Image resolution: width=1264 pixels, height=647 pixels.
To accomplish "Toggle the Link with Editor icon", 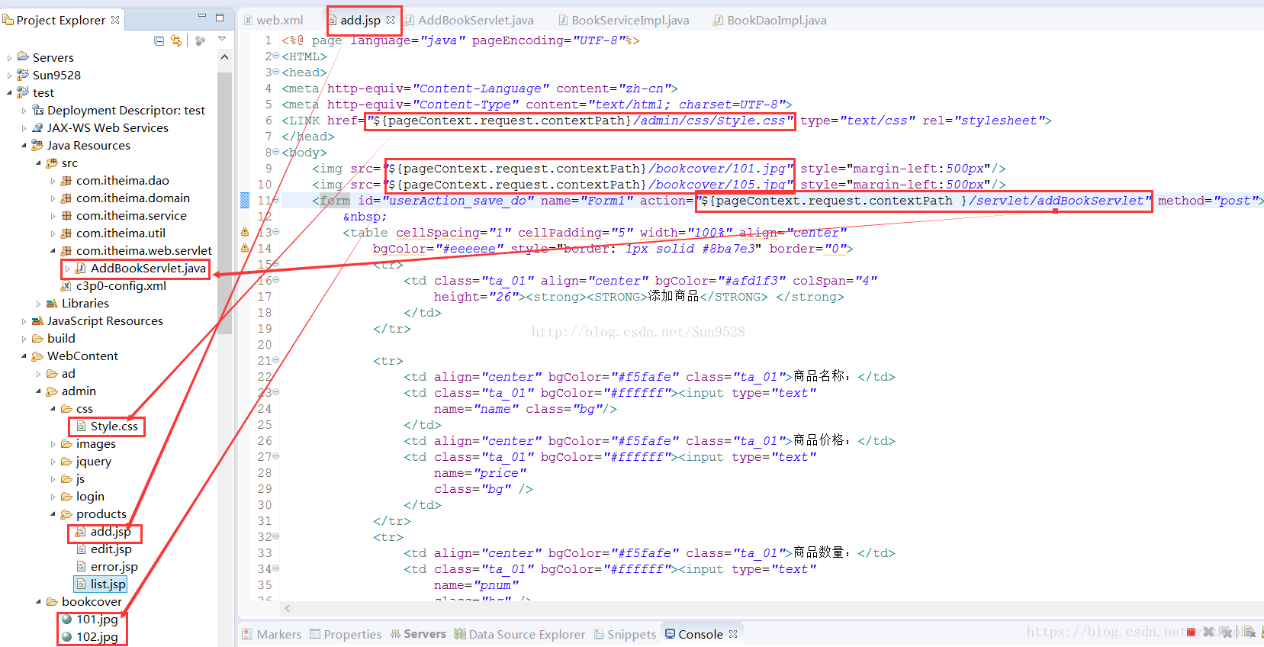I will [x=176, y=40].
